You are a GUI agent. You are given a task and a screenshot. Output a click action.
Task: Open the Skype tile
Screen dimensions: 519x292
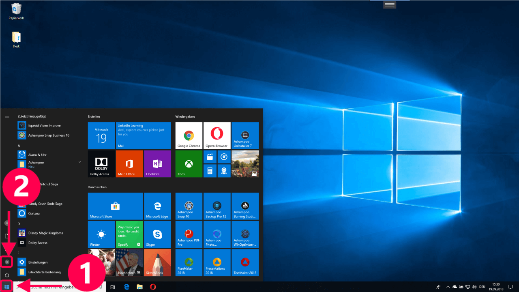pyautogui.click(x=157, y=234)
